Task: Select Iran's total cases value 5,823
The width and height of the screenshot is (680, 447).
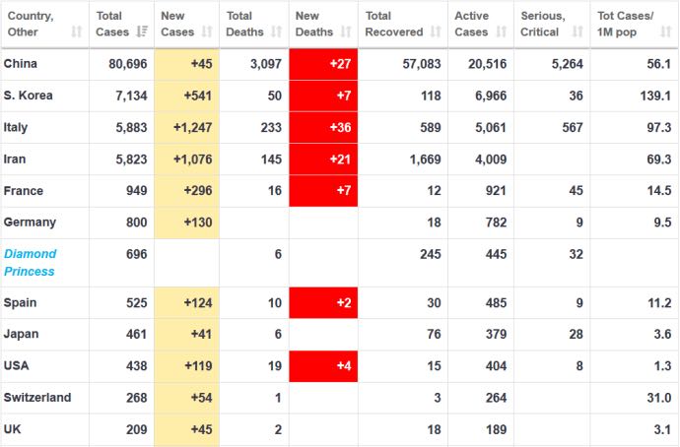Action: 129,159
